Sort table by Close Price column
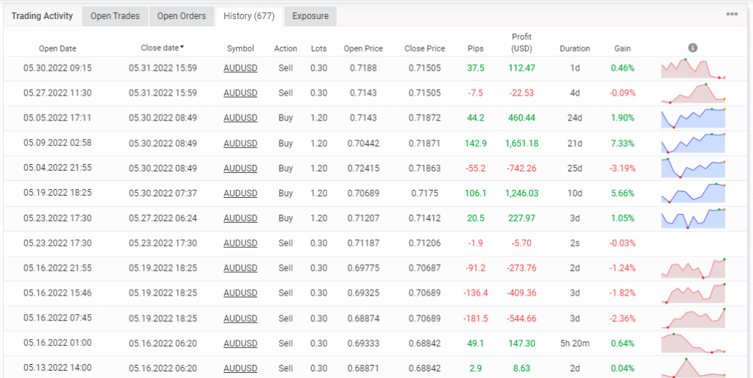 (x=424, y=49)
